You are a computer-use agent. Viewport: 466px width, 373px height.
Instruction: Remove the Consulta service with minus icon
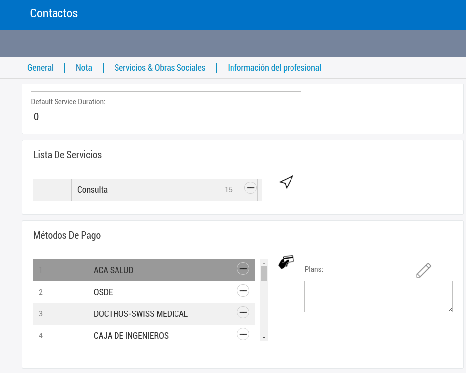click(x=251, y=188)
